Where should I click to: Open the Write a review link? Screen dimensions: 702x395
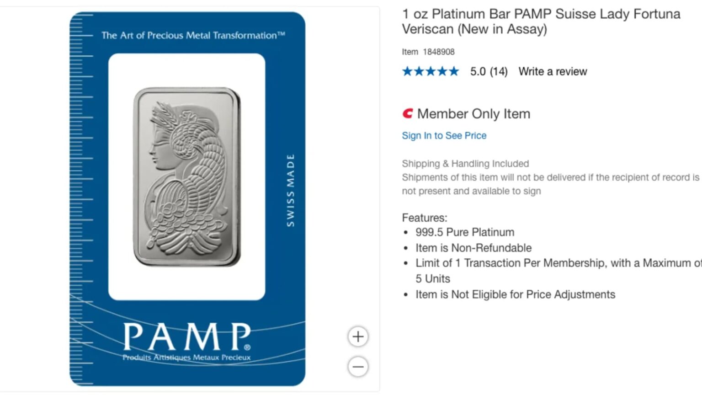553,71
